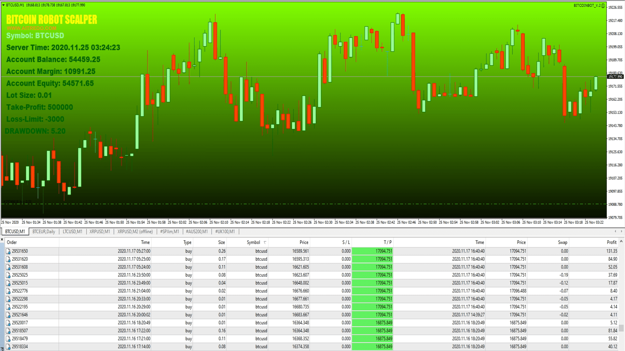Sort by the Type column header
The height and width of the screenshot is (351, 625).
(172, 242)
